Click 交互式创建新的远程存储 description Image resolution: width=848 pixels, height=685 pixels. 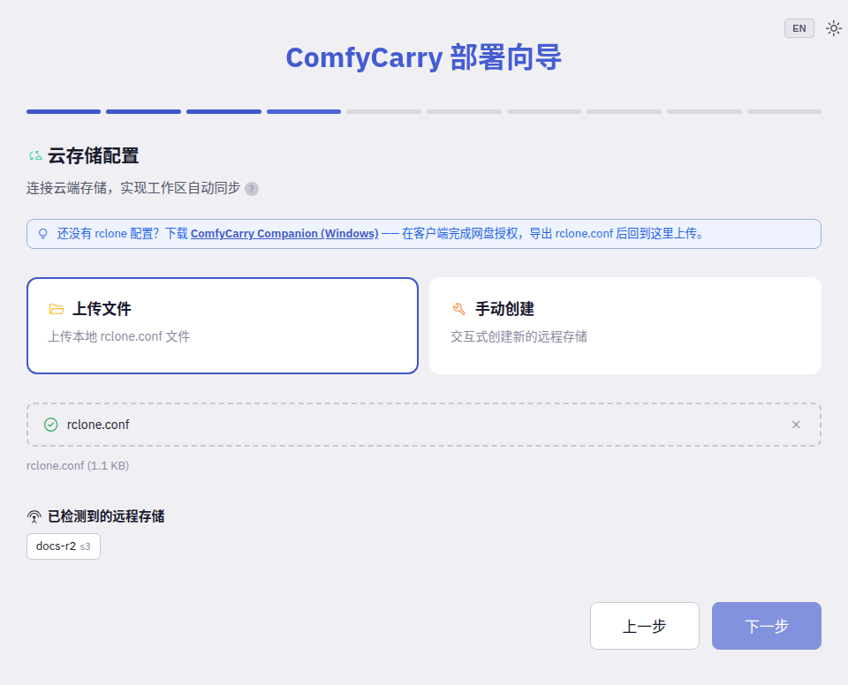click(519, 336)
